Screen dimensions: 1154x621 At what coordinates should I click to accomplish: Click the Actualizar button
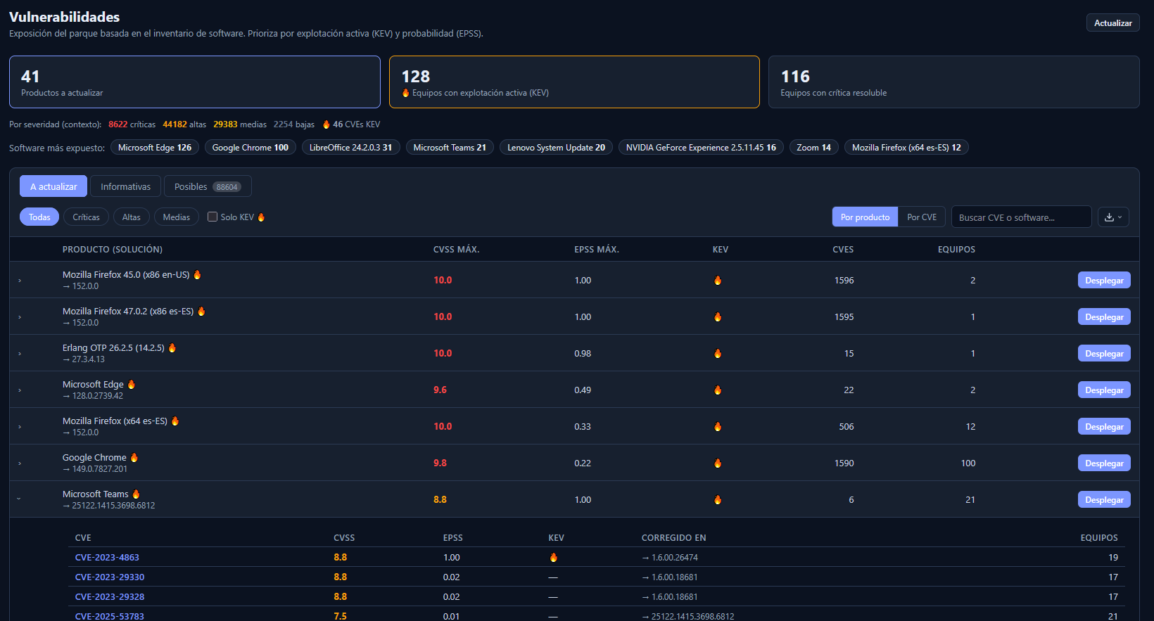[1112, 23]
